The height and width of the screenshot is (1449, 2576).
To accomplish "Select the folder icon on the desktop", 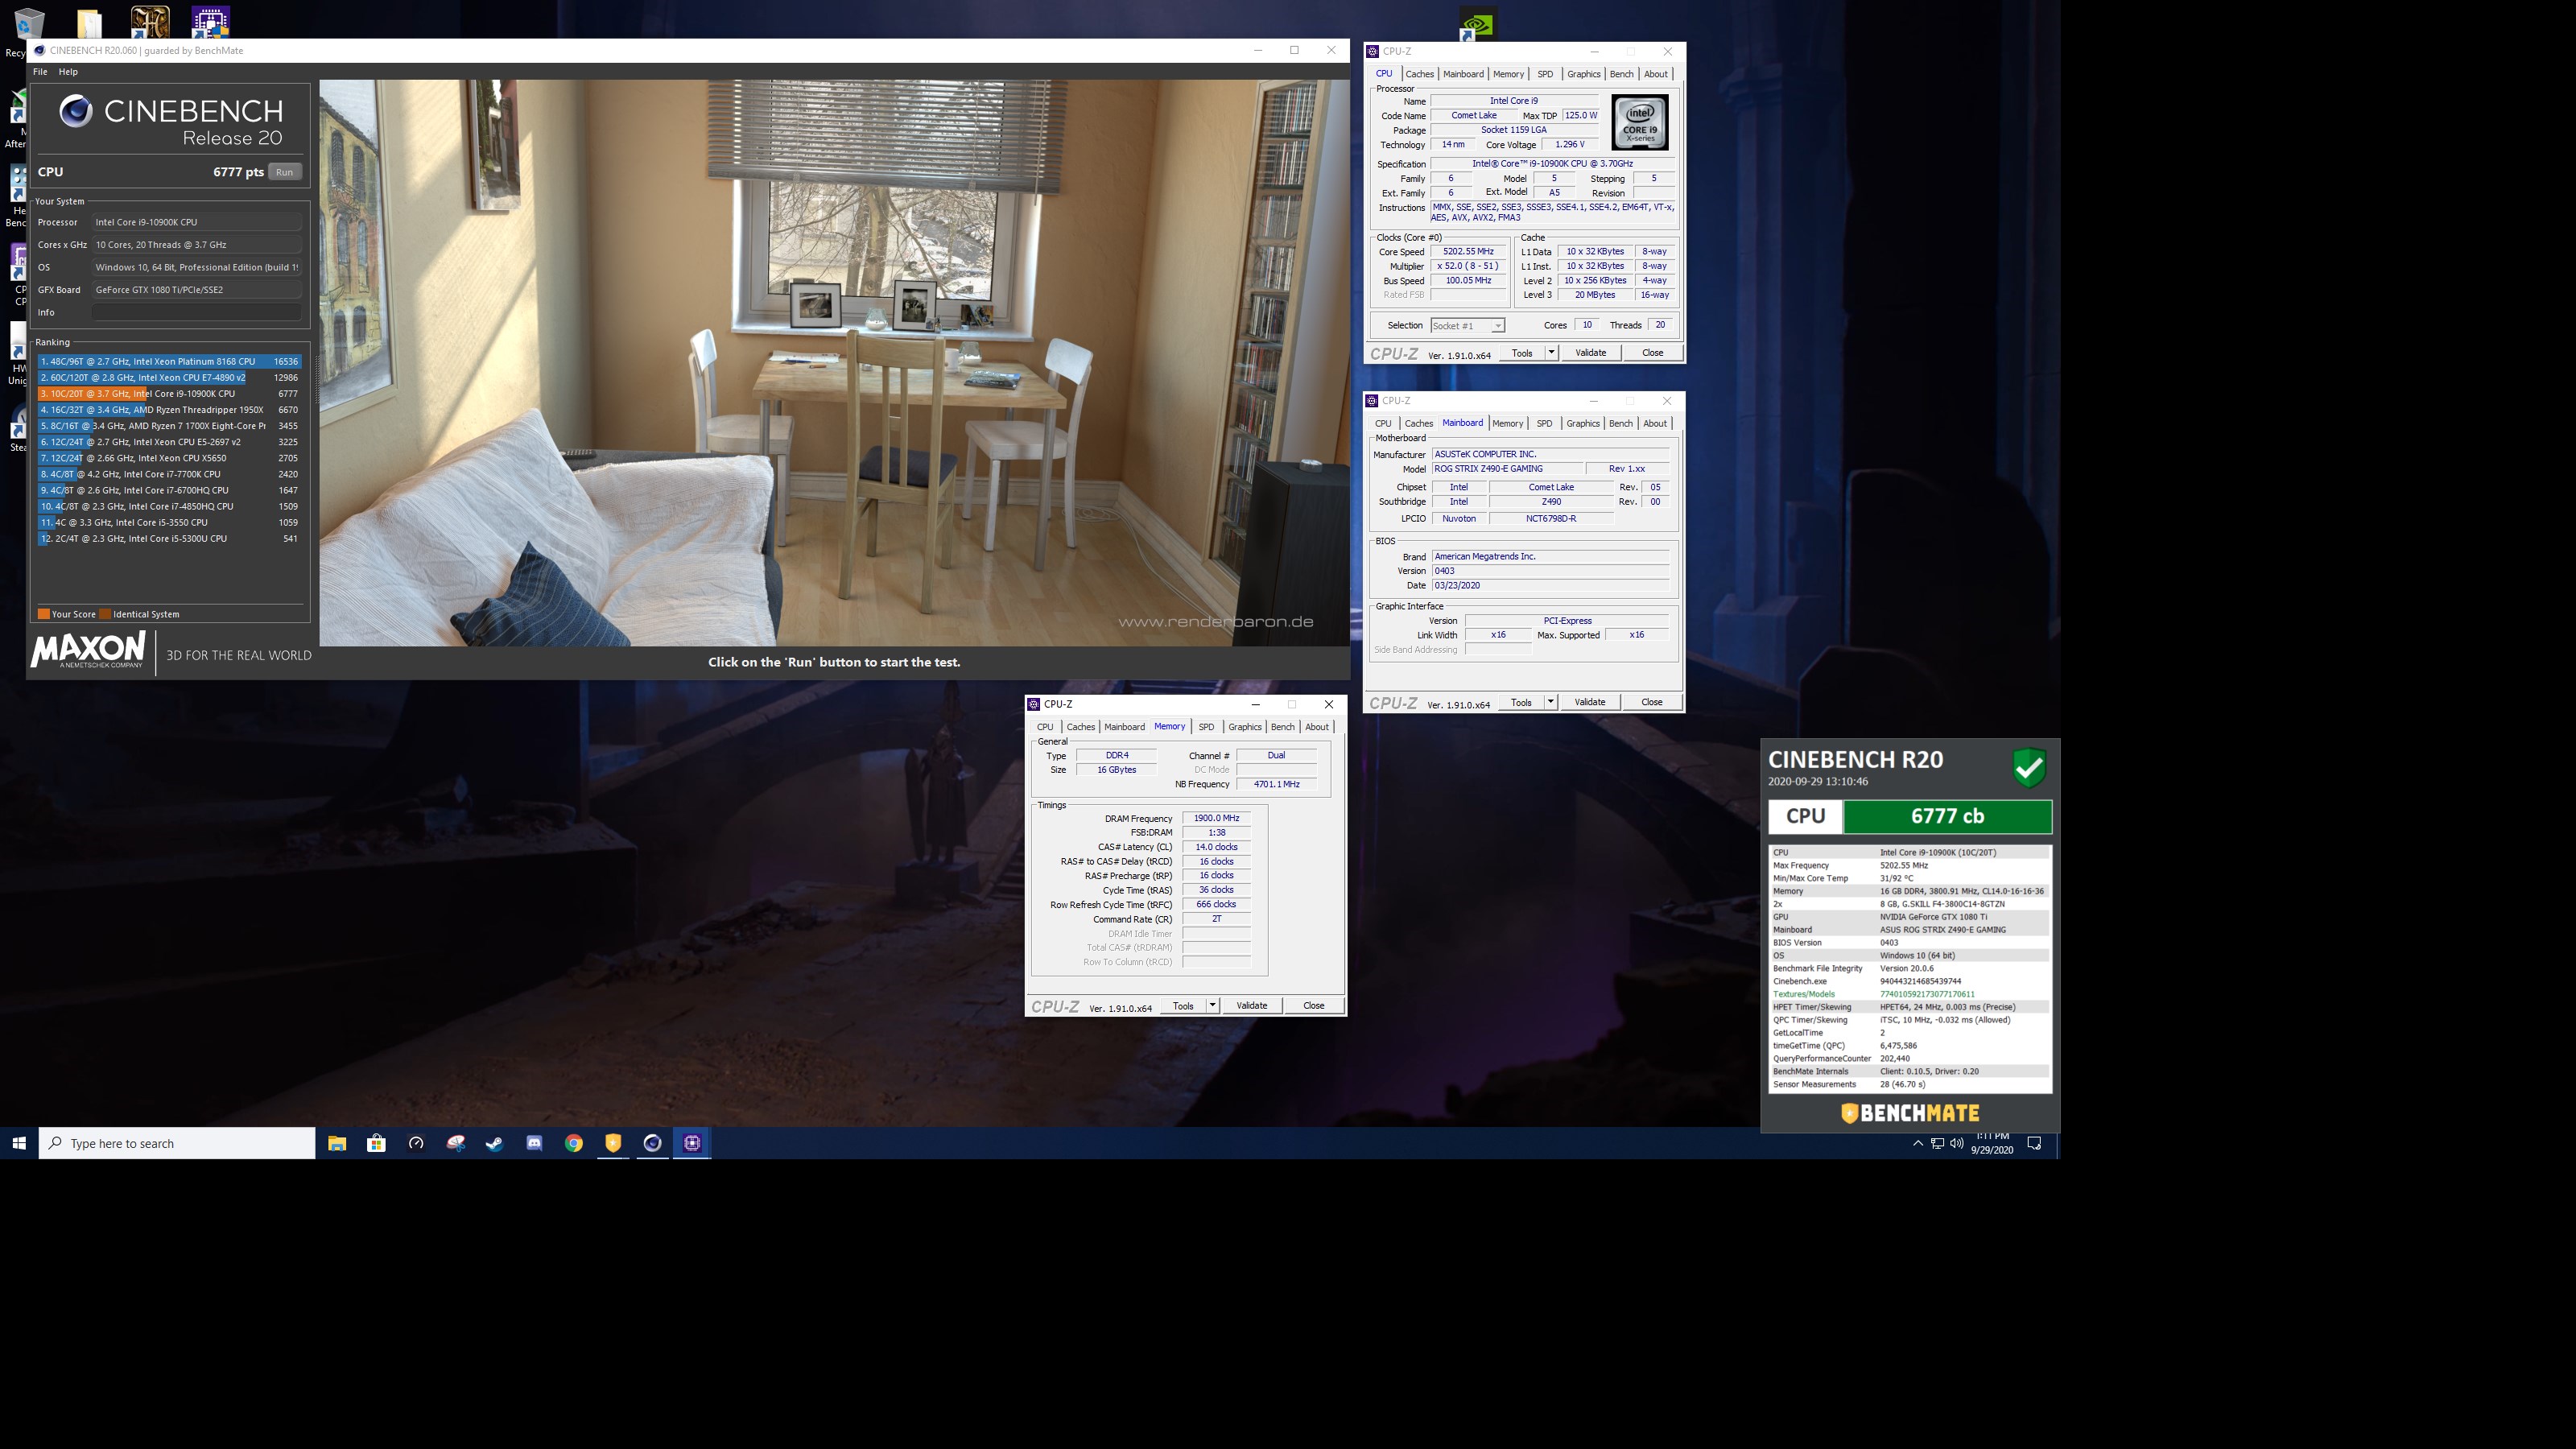I will tap(89, 24).
